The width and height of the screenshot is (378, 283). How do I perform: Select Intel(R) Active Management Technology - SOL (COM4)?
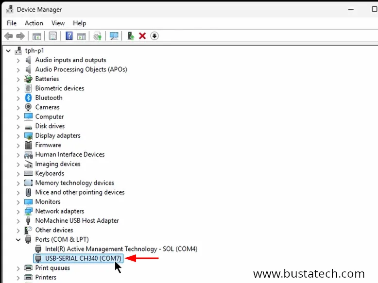tap(121, 249)
